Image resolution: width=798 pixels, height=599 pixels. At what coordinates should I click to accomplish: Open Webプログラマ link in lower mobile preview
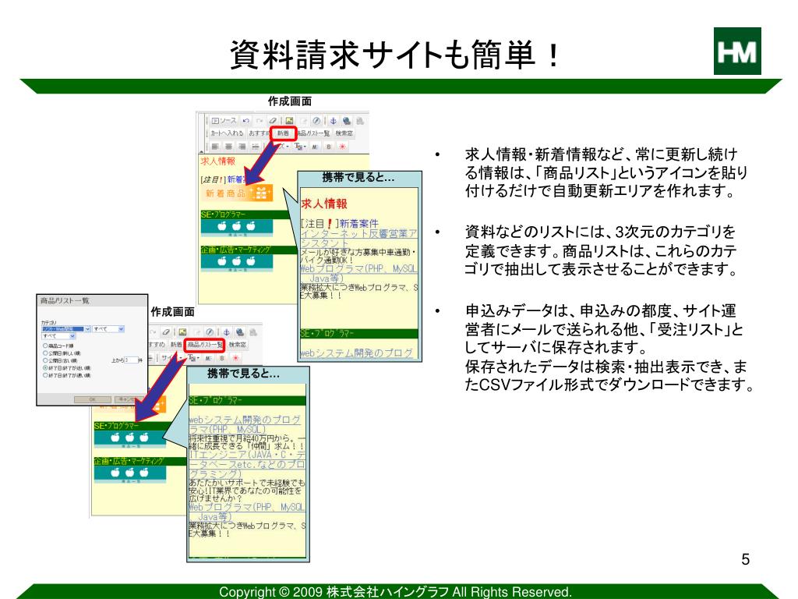point(247,512)
